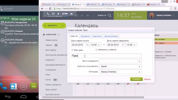The height and width of the screenshot is (100, 178).
Task: Open Android contacts app icon
Action: 13,86
